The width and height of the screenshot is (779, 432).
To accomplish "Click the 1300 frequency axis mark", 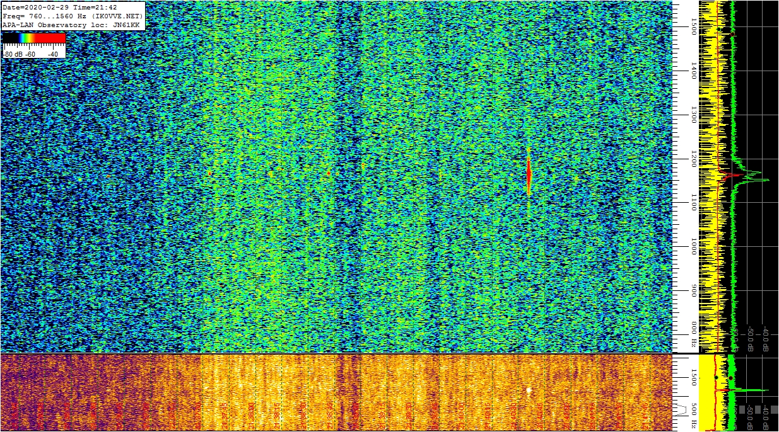I will (693, 115).
